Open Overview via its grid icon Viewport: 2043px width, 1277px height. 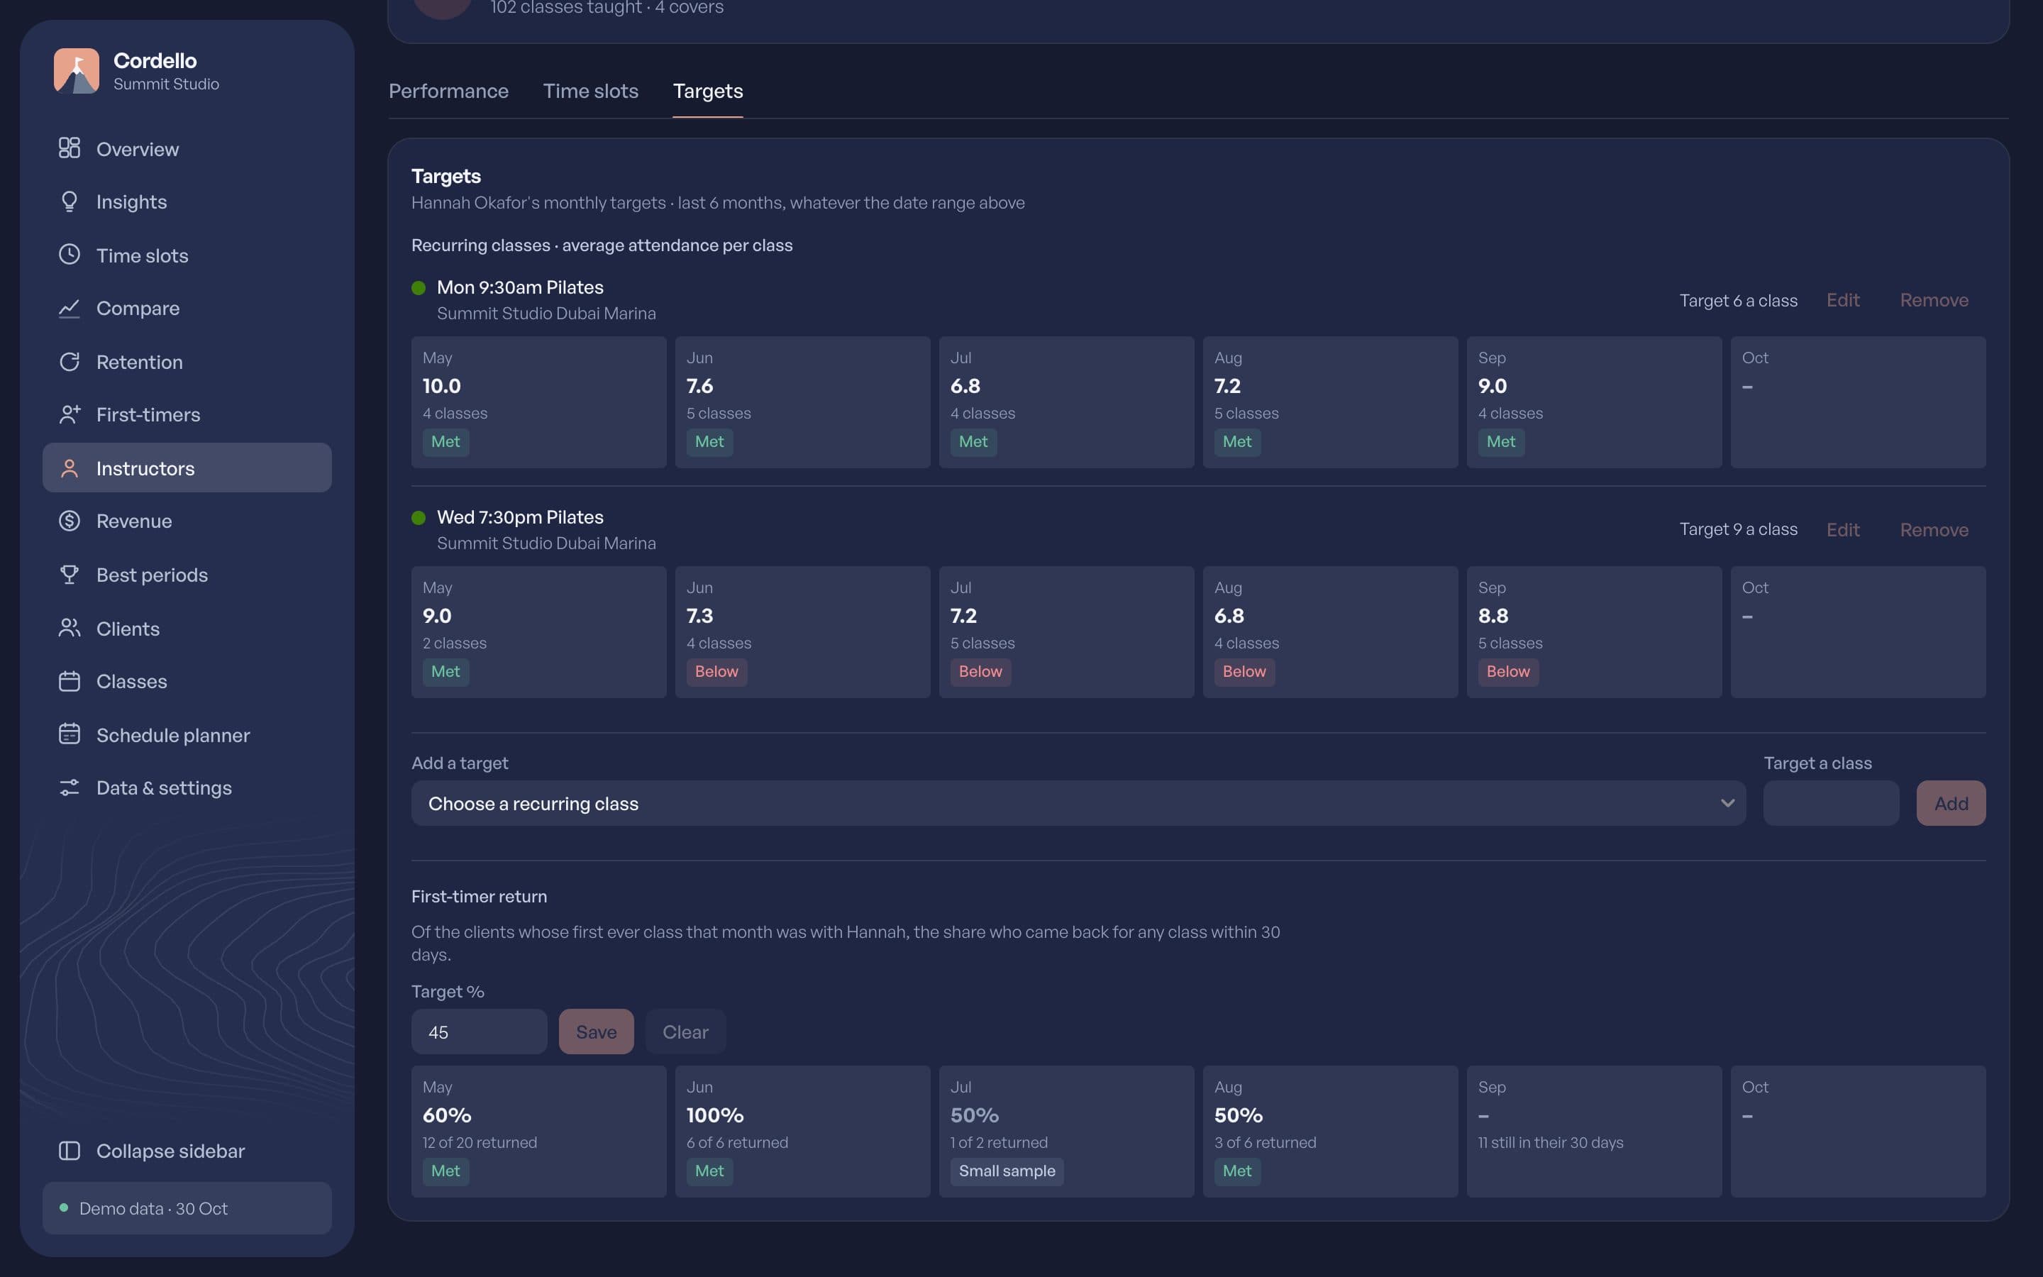click(x=70, y=149)
